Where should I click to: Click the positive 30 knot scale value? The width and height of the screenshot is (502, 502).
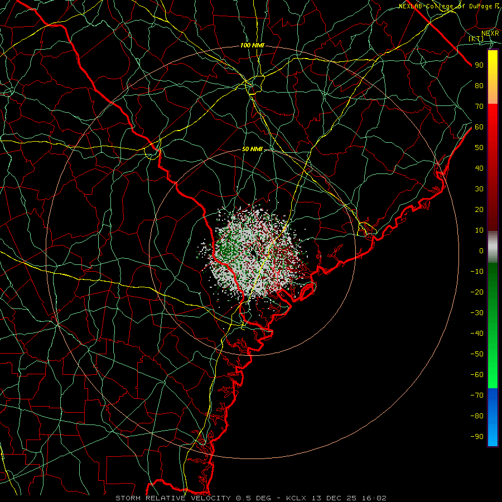(479, 189)
